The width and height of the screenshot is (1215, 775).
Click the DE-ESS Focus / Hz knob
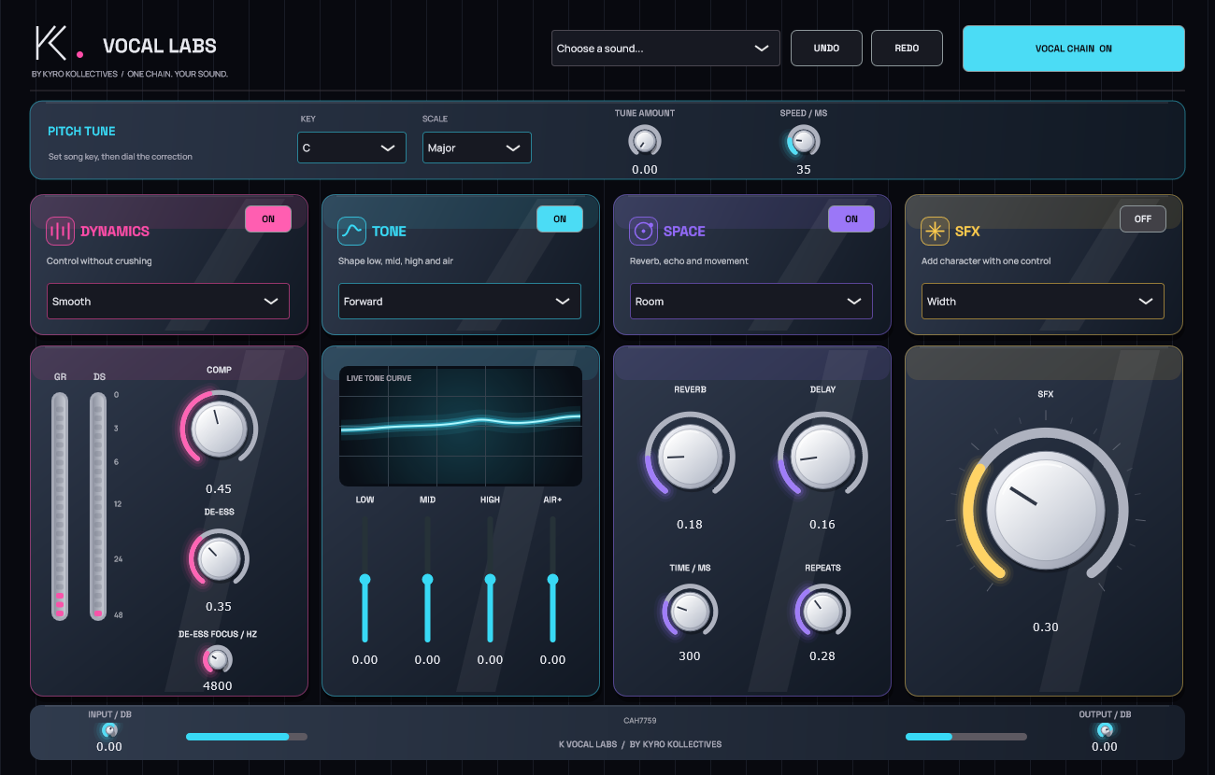click(x=218, y=660)
